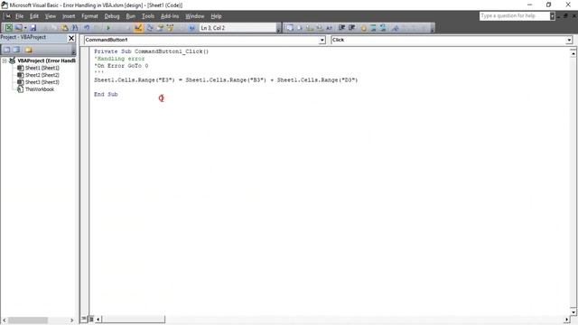Click the Excel icon beside File menu
Image resolution: width=578 pixels, height=325 pixels.
pos(7,16)
